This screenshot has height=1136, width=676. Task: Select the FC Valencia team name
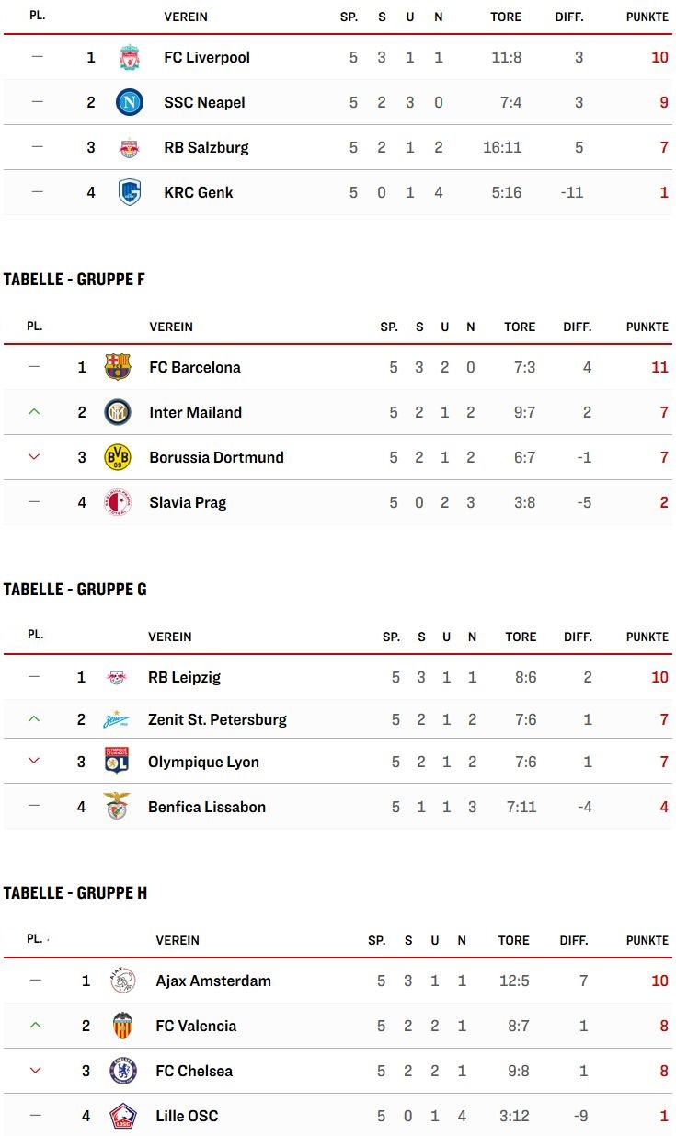coord(196,1026)
